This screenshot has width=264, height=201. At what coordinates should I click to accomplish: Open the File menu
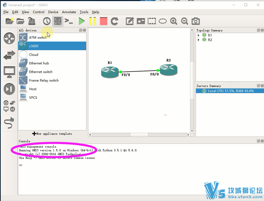[6, 12]
